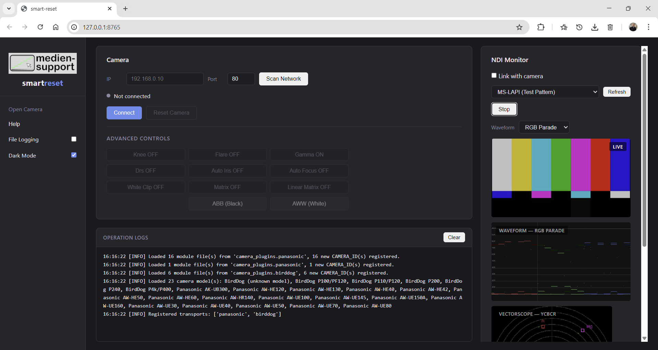
Task: Click inside the IP address input field
Action: click(x=164, y=79)
